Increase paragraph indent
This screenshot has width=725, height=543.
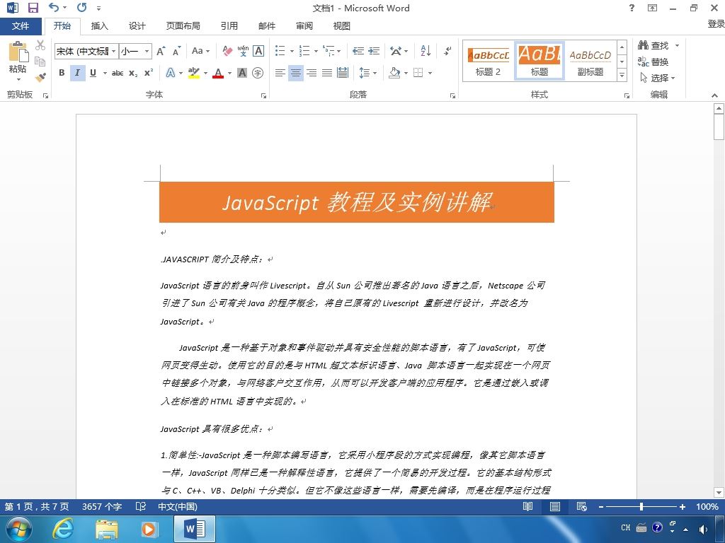click(374, 51)
